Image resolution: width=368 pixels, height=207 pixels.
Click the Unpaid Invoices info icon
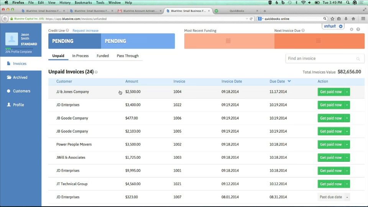tap(96, 72)
